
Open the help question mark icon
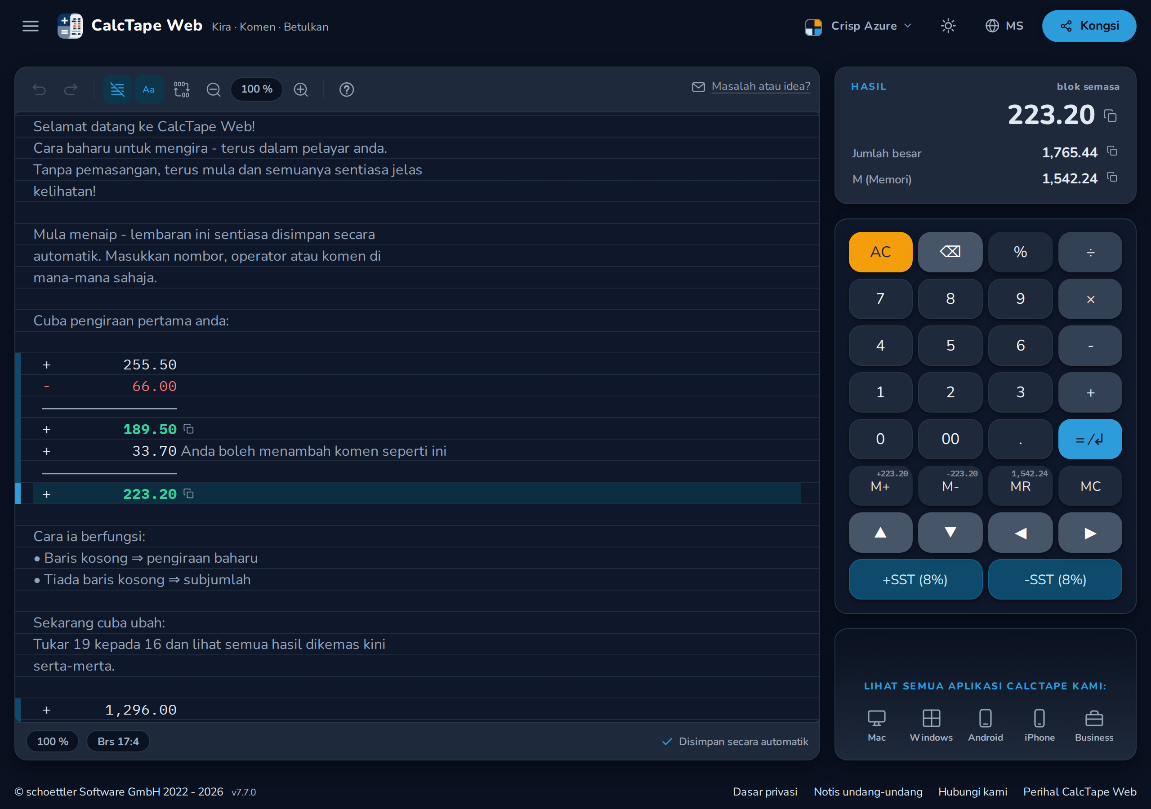[x=346, y=89]
